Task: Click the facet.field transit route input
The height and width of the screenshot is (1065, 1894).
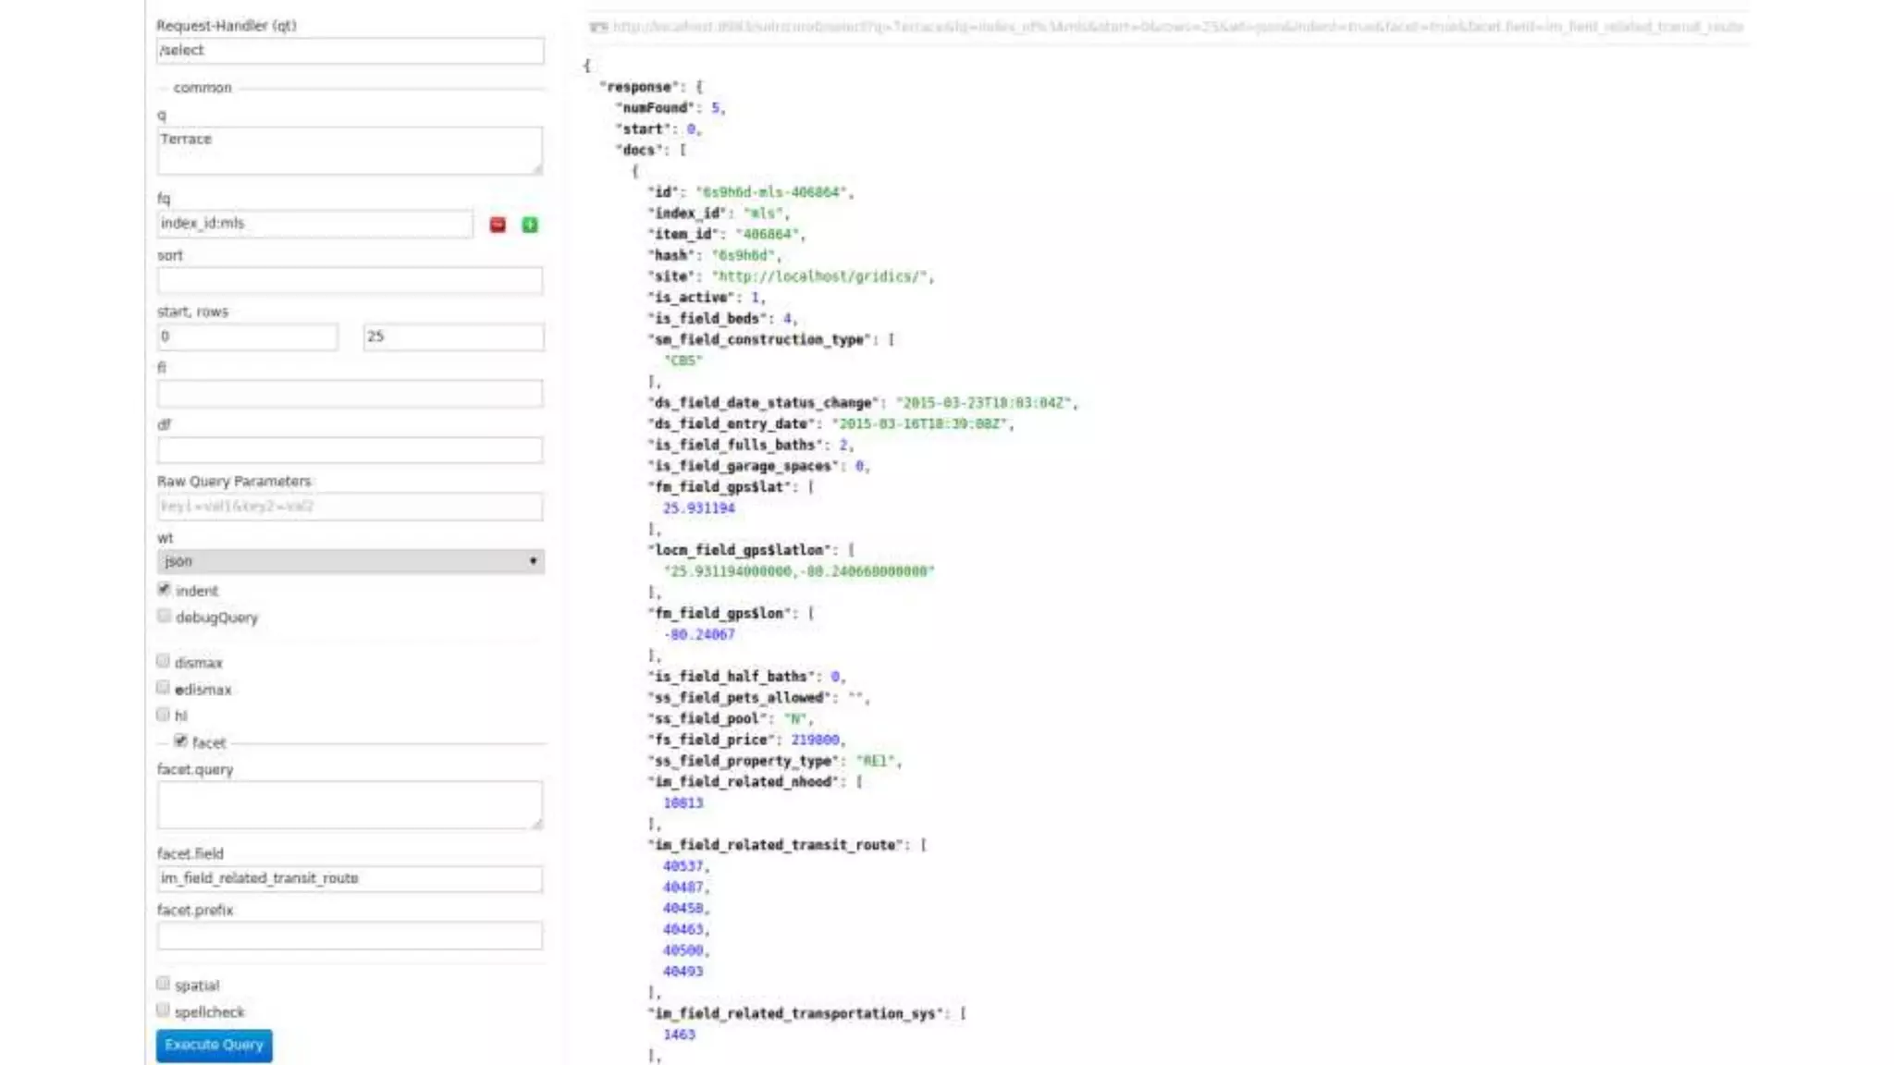Action: coord(350,878)
